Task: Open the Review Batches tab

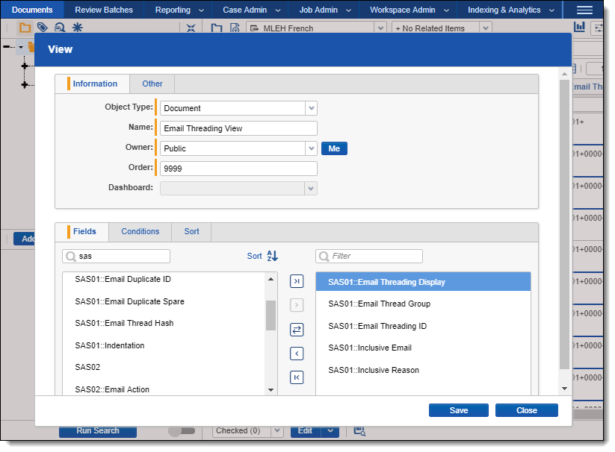Action: pos(104,10)
